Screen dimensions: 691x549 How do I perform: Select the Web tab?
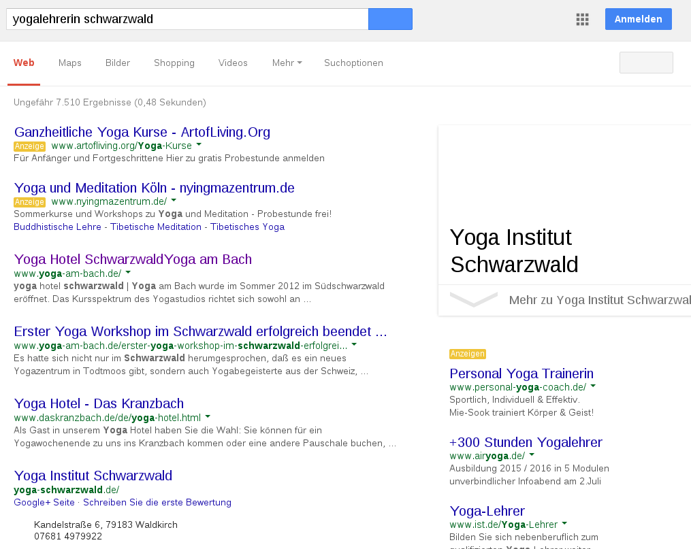(24, 63)
